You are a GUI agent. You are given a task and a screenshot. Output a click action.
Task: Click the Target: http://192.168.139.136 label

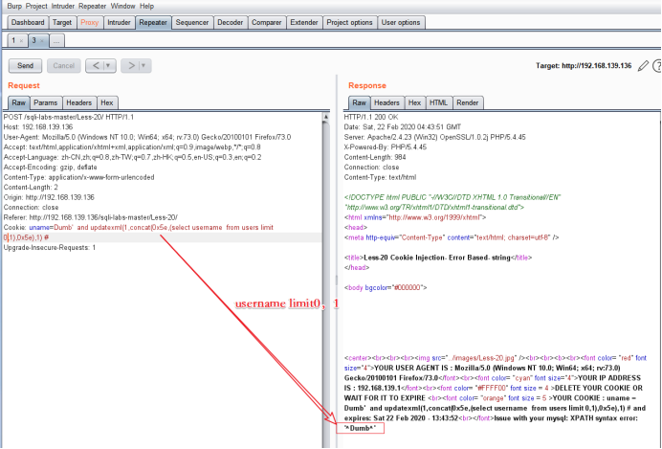(584, 66)
